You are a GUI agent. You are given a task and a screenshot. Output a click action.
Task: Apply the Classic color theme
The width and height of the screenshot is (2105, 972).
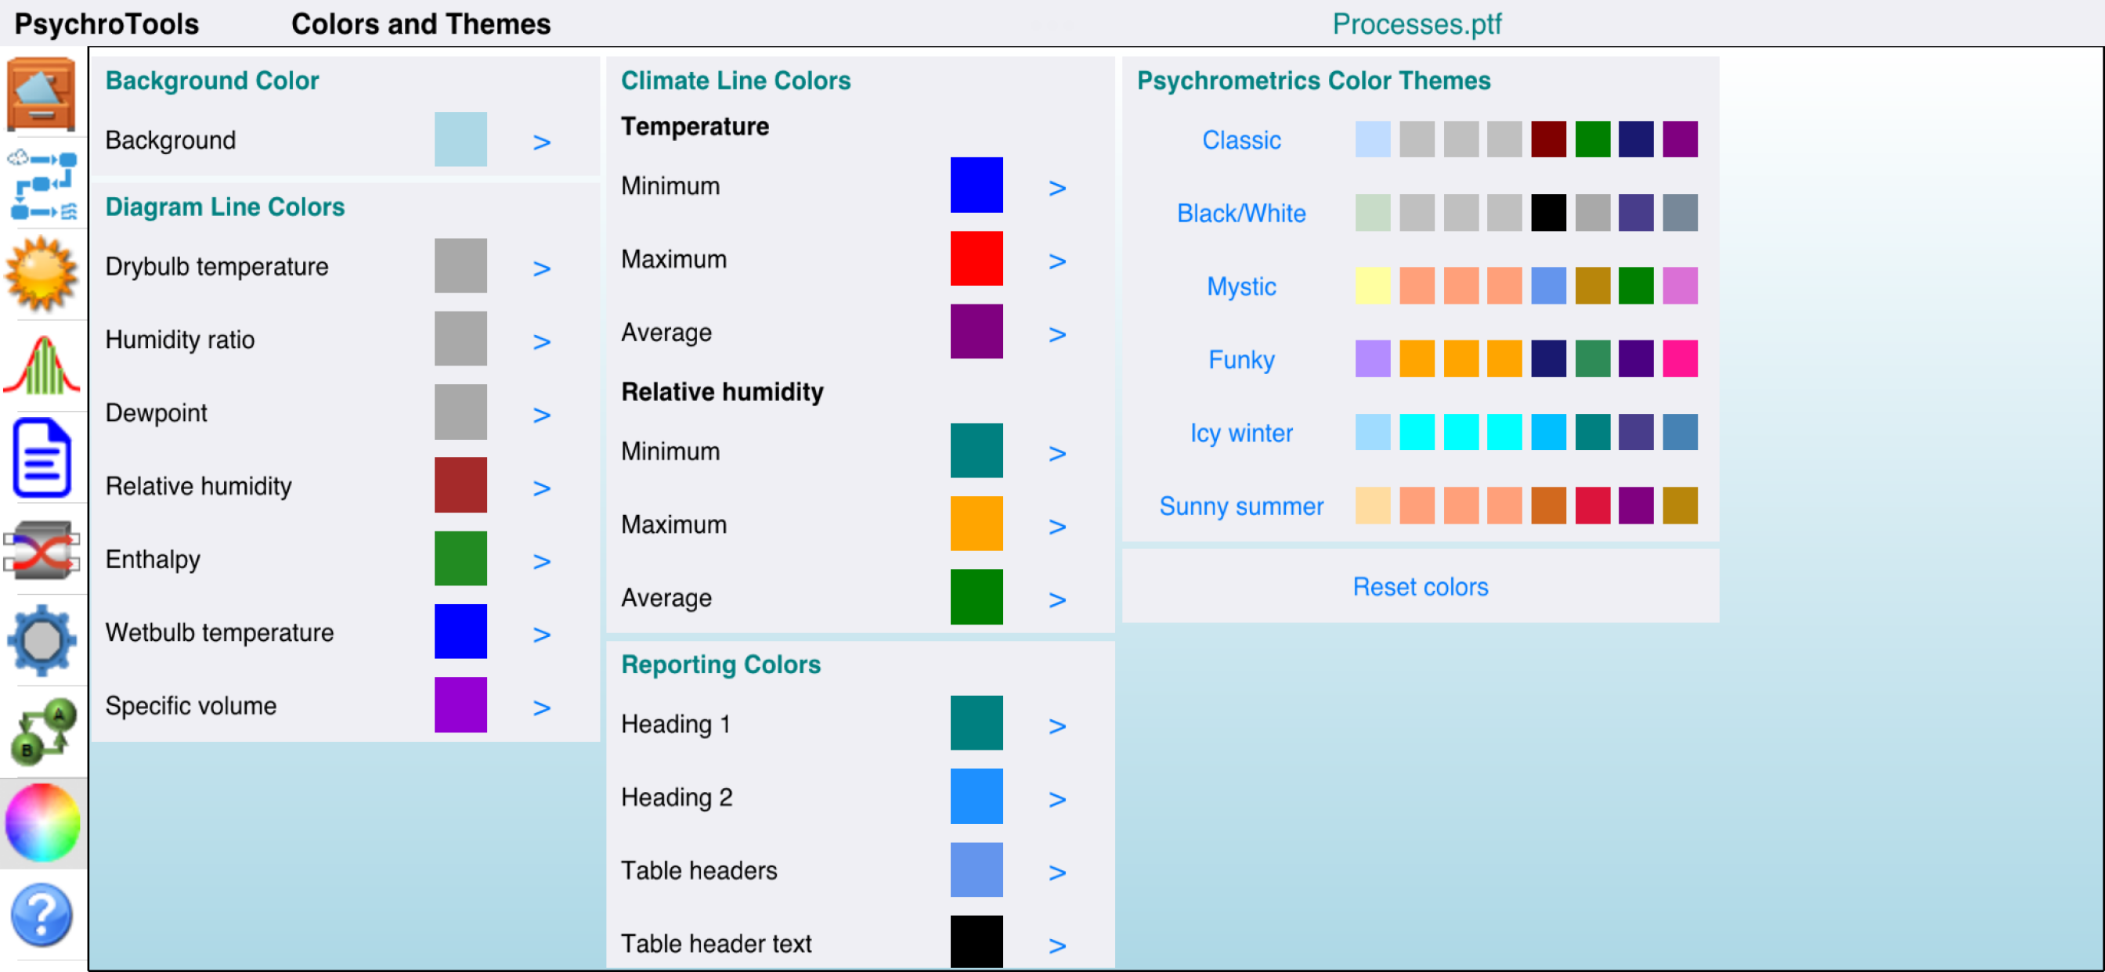pos(1240,139)
